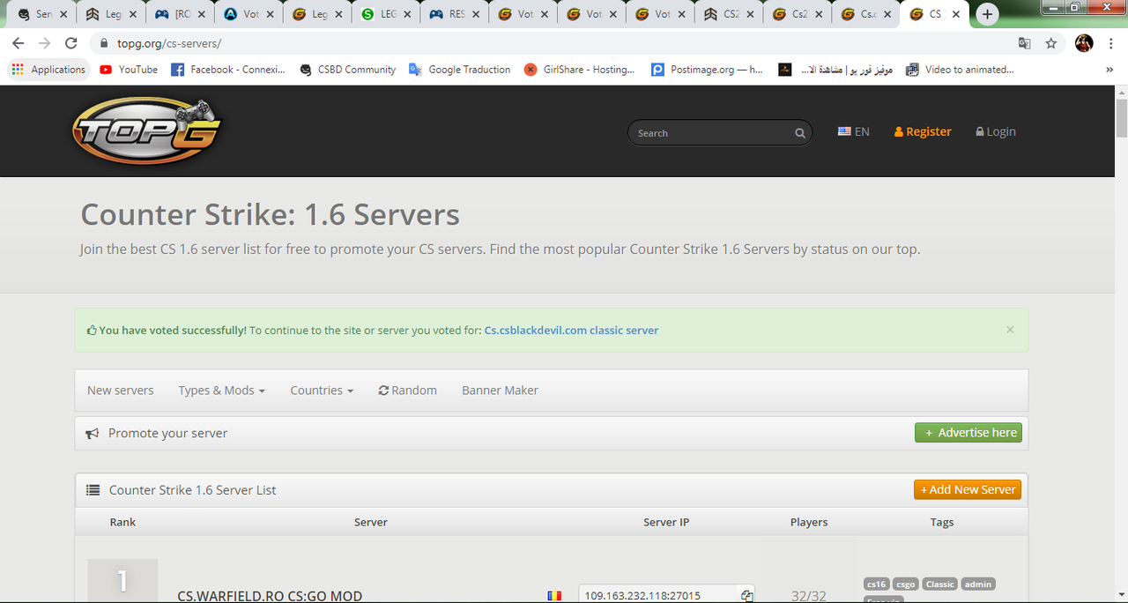
Task: Reload the current page
Action: (72, 43)
